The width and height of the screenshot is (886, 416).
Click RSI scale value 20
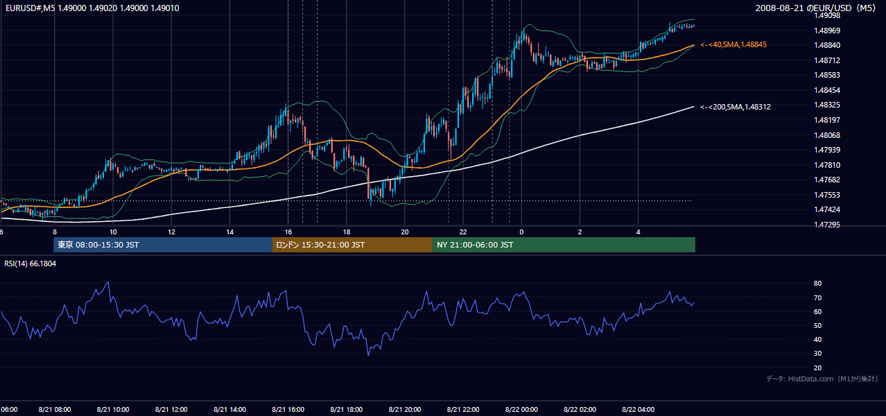[x=817, y=367]
